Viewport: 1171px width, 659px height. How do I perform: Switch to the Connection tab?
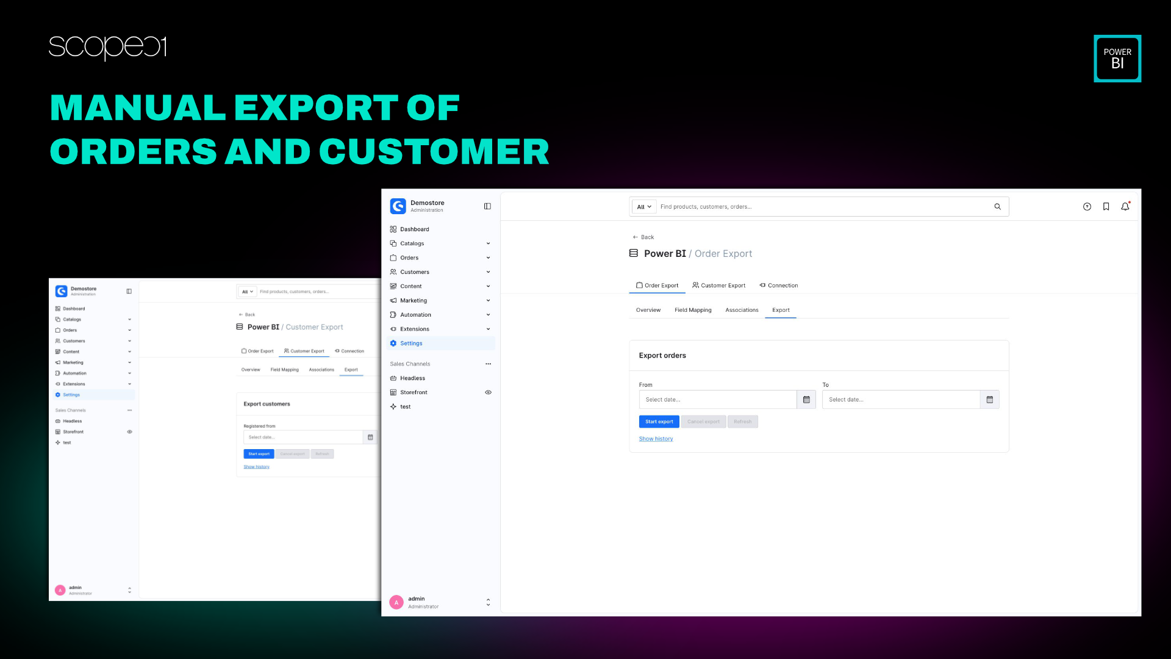click(778, 286)
